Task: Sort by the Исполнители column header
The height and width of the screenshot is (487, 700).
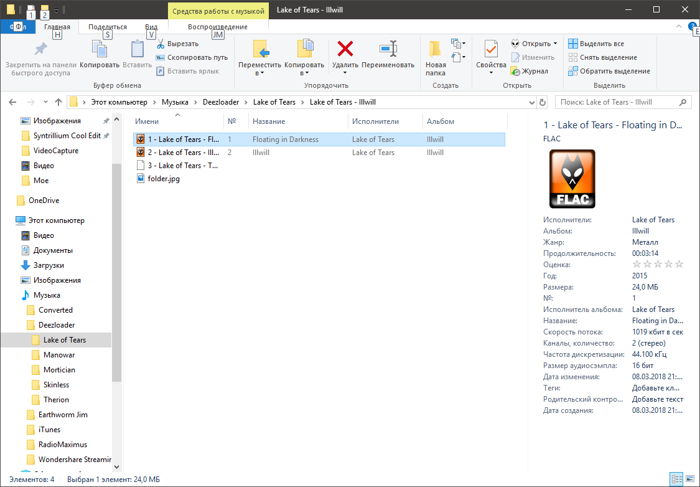Action: [x=385, y=121]
